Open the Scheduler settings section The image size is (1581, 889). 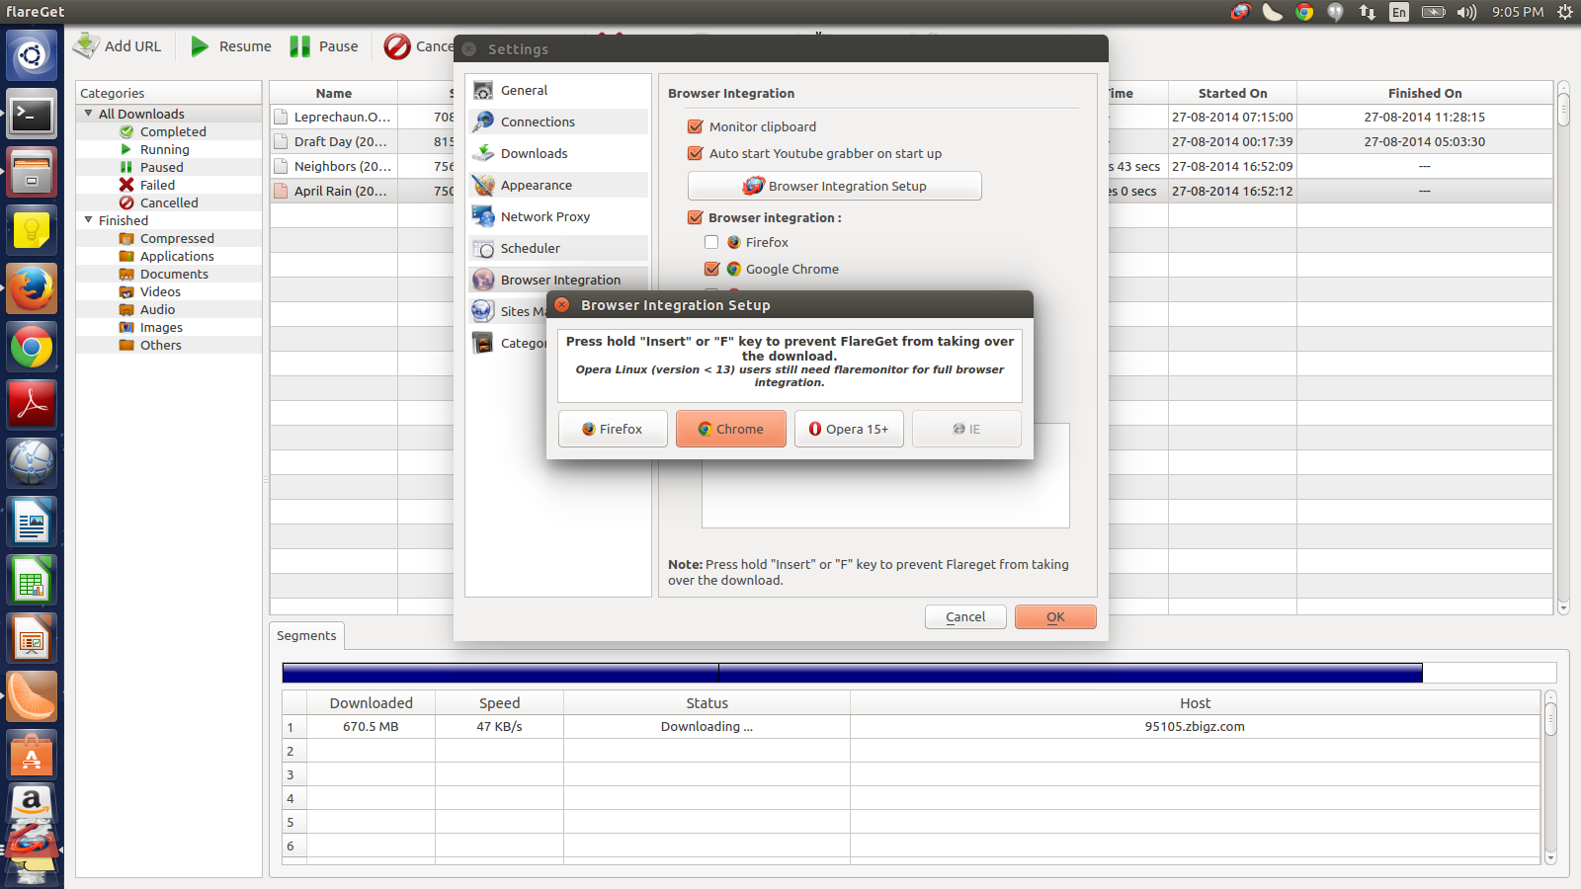click(558, 248)
